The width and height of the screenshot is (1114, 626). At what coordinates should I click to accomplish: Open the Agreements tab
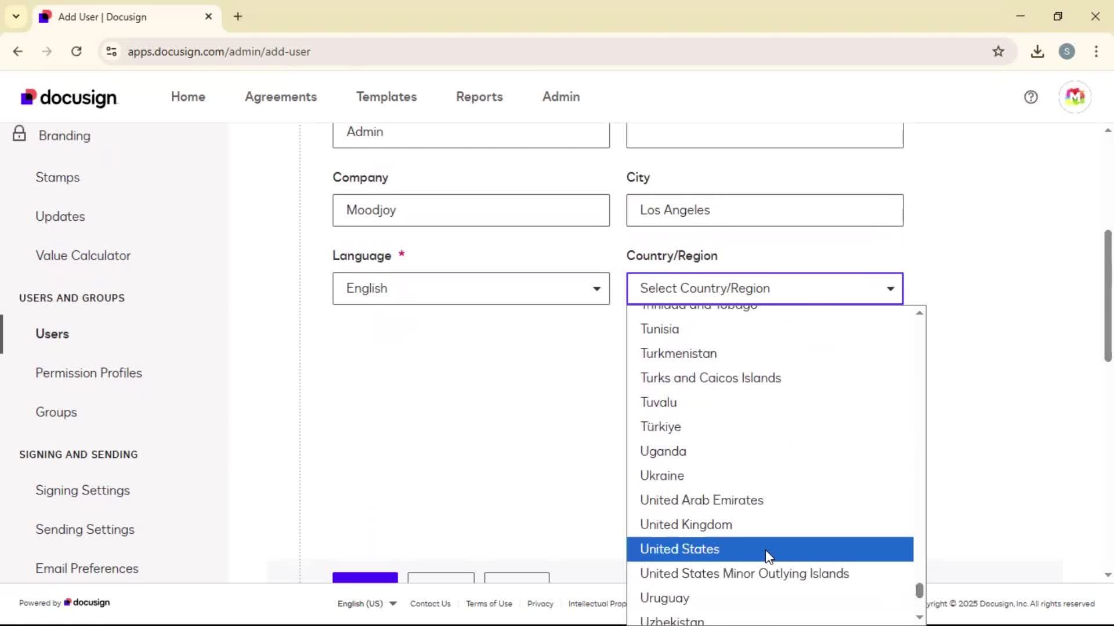click(281, 97)
